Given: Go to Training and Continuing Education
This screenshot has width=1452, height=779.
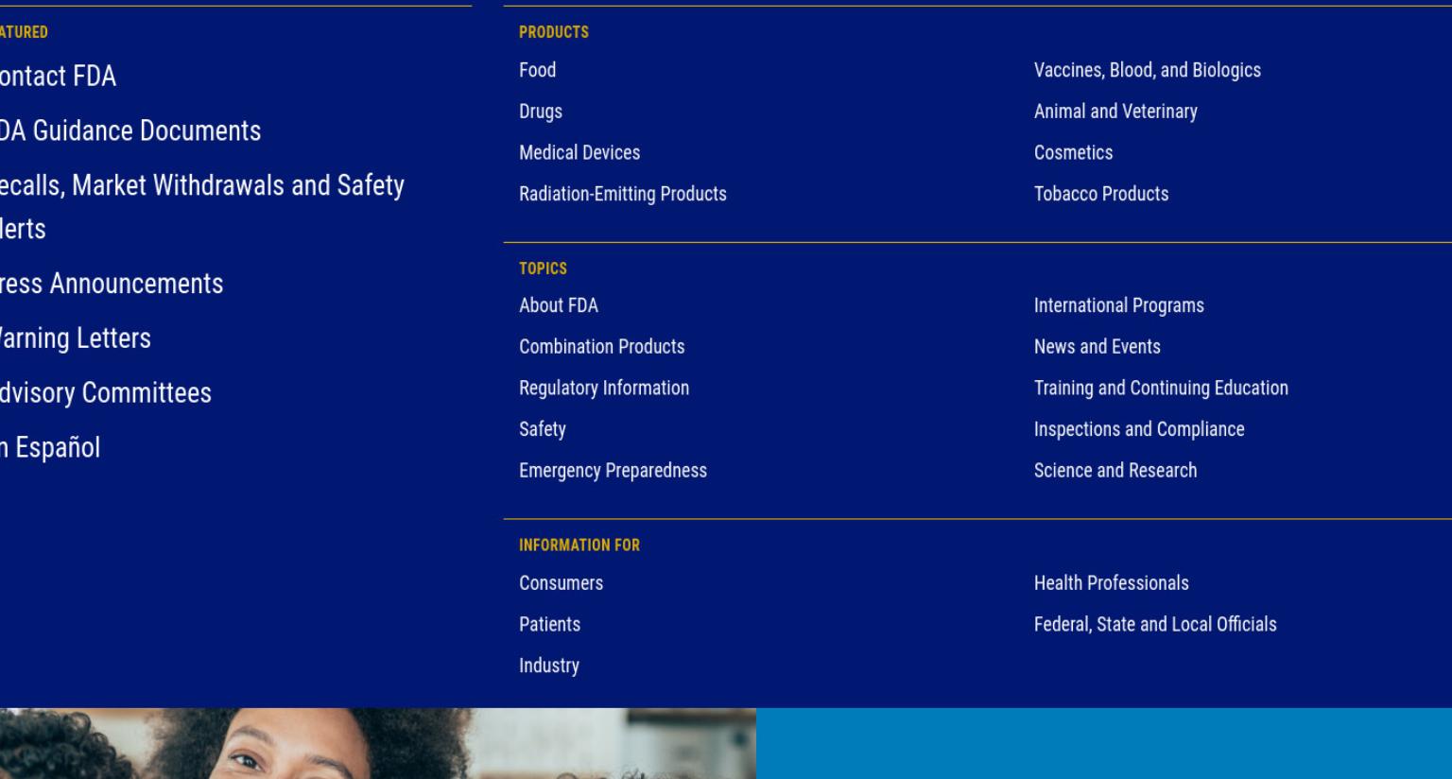Looking at the screenshot, I should [x=1161, y=388].
